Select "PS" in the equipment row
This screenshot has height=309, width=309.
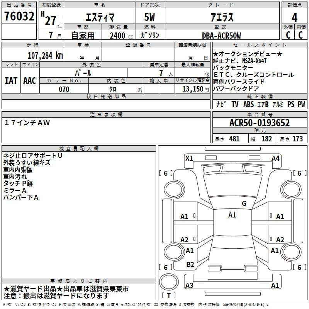291,104
